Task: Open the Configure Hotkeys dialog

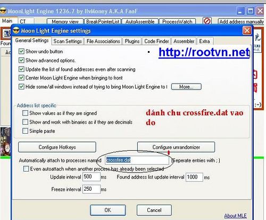Action: (57, 147)
